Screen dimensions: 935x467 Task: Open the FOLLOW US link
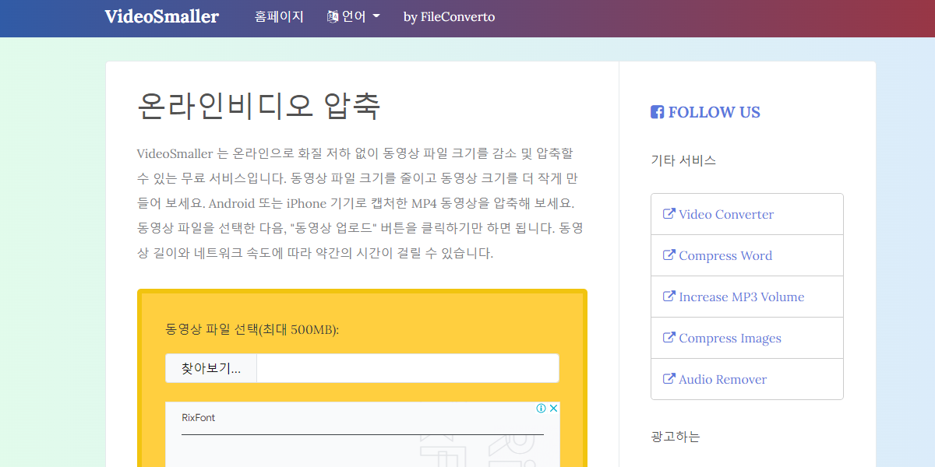tap(714, 112)
